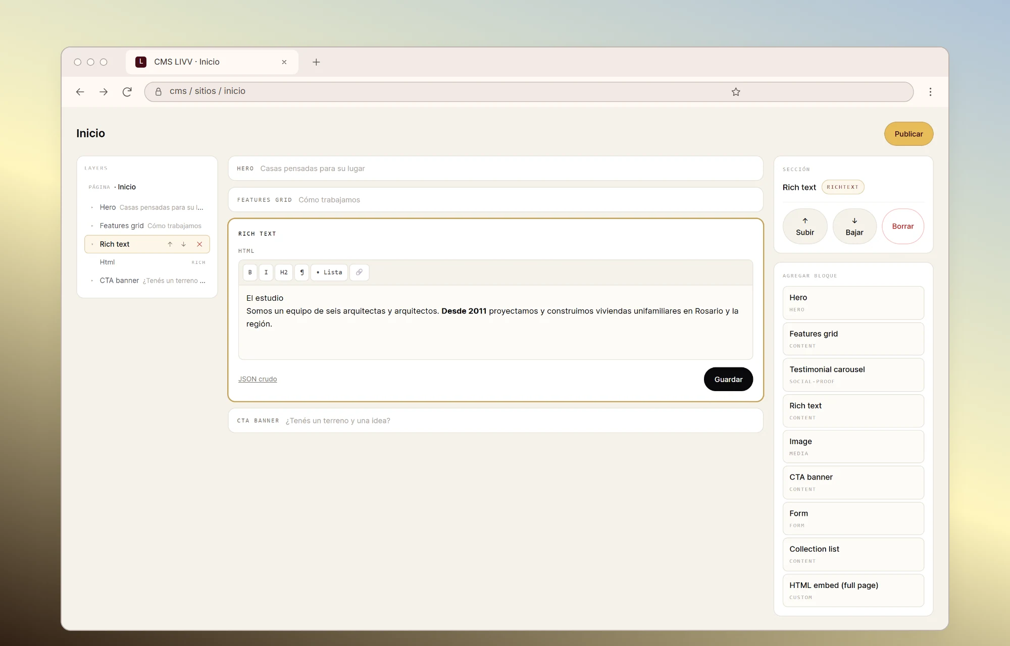
Task: Apply the H2 heading format
Action: point(284,273)
